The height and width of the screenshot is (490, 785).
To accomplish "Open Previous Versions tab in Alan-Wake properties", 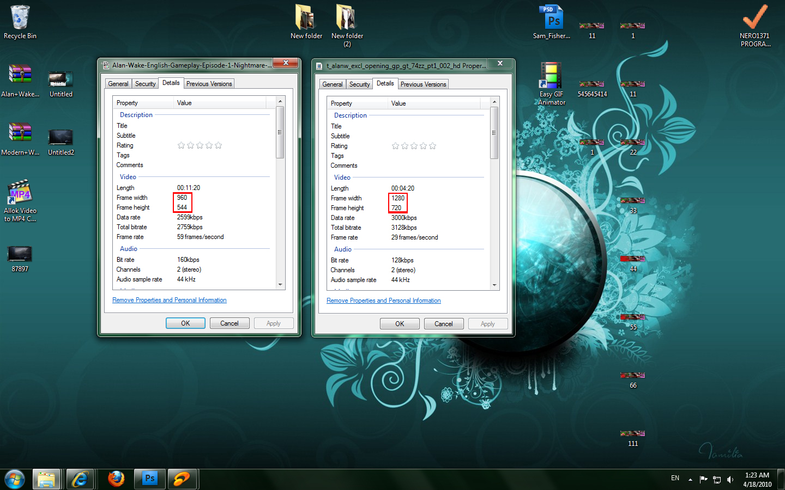I will (x=209, y=84).
